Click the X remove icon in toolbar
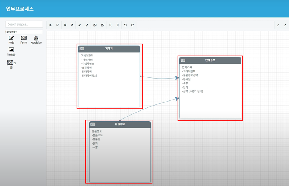Viewport: 289px width, 186px height. (x=72, y=25)
